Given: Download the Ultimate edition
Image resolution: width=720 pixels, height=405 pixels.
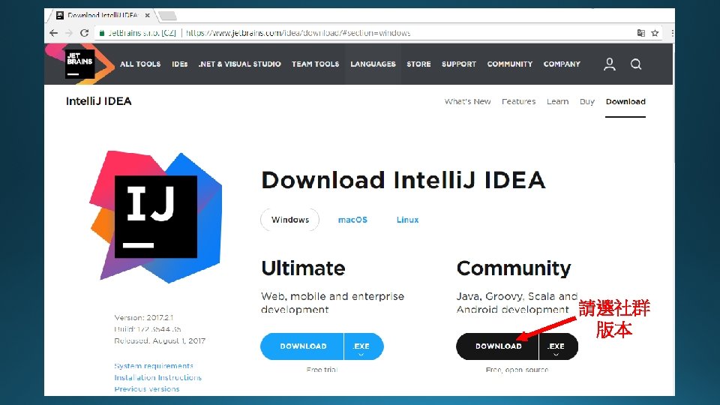Looking at the screenshot, I should coord(302,346).
